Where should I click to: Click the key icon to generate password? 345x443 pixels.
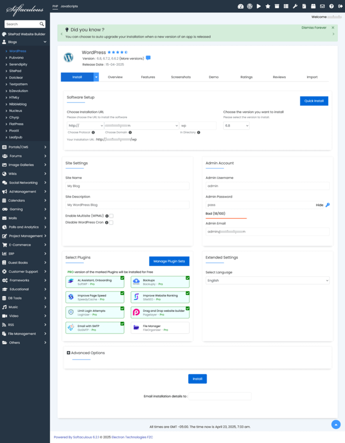pos(327,205)
